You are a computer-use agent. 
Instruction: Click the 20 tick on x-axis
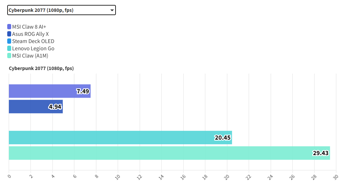point(227,177)
